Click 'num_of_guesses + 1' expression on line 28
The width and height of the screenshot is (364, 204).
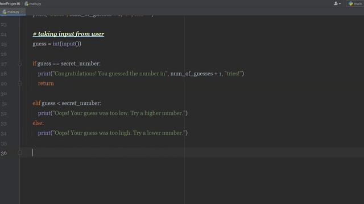[196, 74]
